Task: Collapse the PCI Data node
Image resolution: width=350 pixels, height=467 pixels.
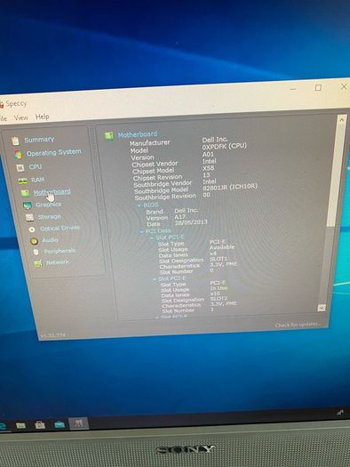Action: click(142, 231)
